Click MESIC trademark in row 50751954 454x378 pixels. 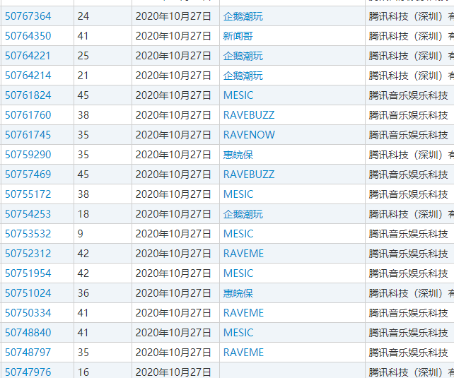(x=238, y=273)
